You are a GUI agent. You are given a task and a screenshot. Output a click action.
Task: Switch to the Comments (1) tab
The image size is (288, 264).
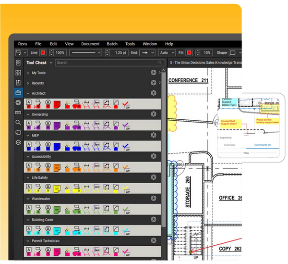coord(263,145)
